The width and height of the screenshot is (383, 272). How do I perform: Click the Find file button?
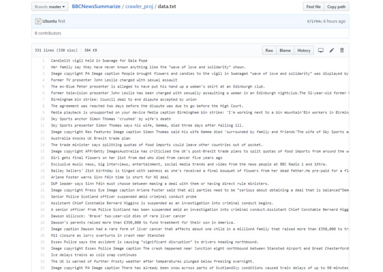coord(314,7)
